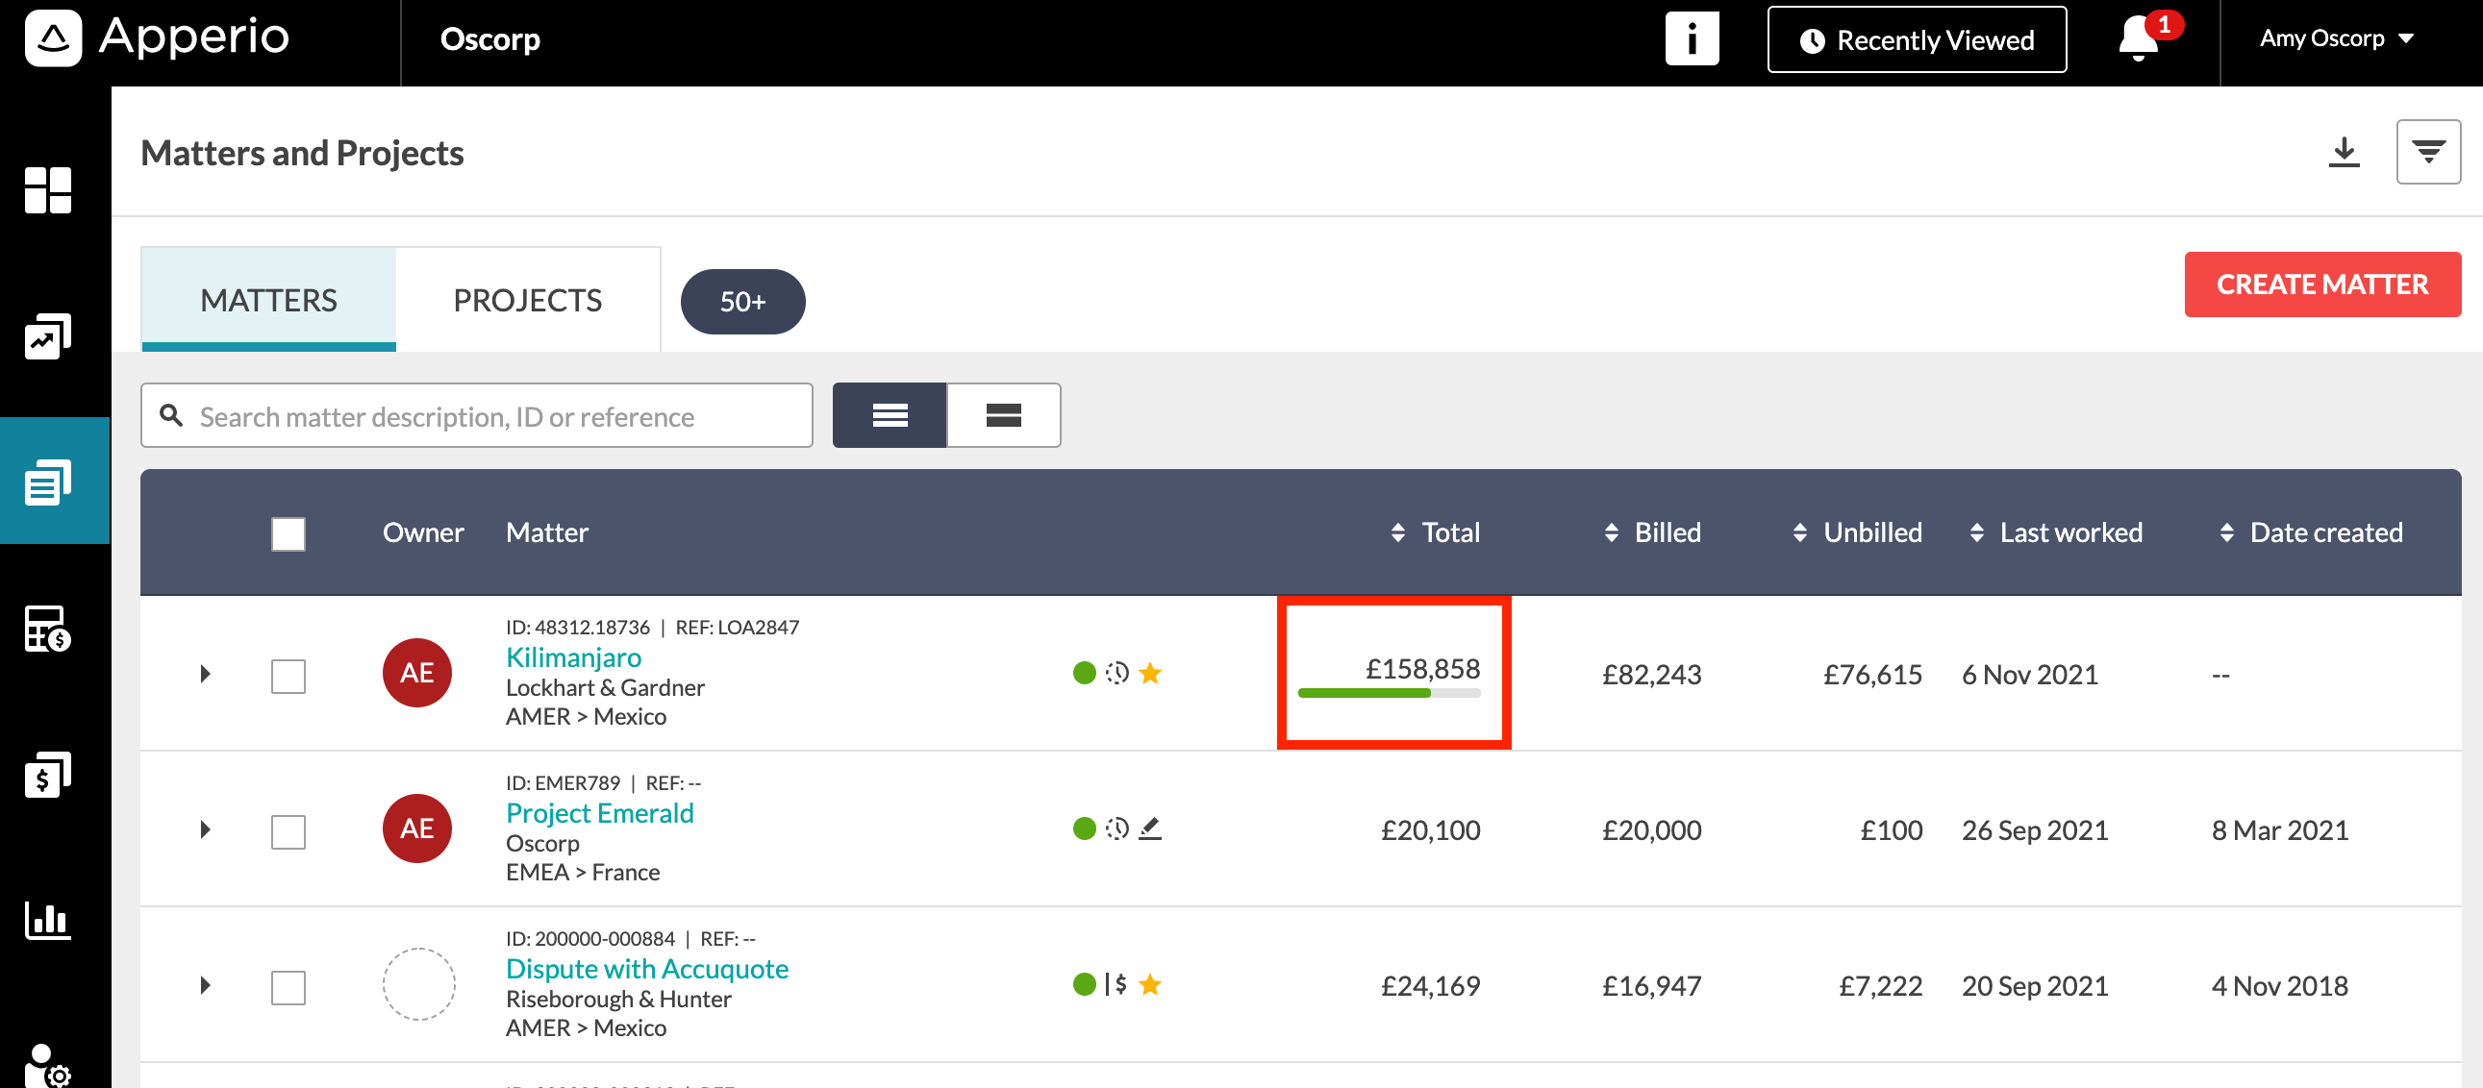Click the Project Emerald green status dot
This screenshot has width=2483, height=1088.
pyautogui.click(x=1085, y=828)
